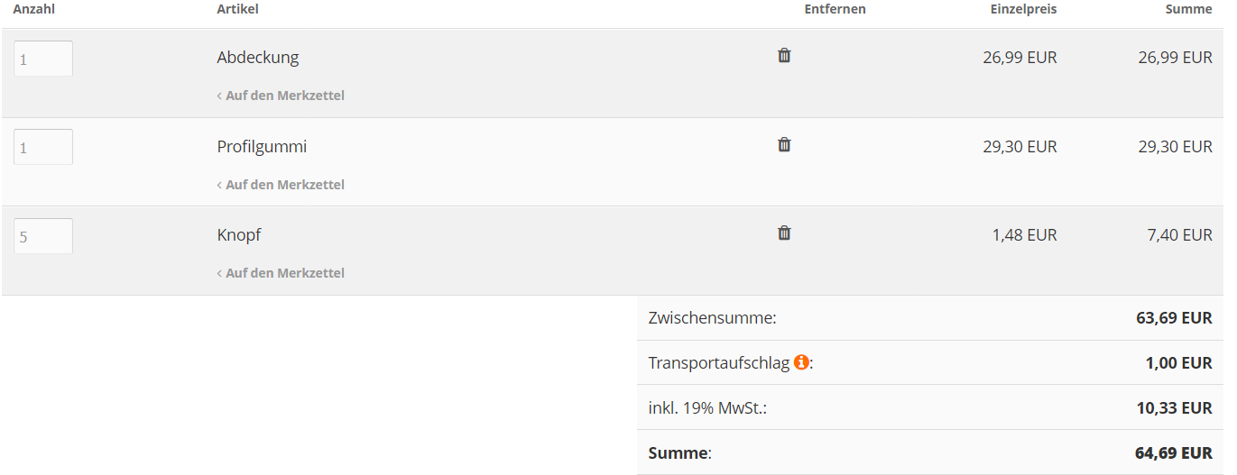Click the final total 64,69 EUR
The image size is (1237, 475).
[x=1174, y=452]
